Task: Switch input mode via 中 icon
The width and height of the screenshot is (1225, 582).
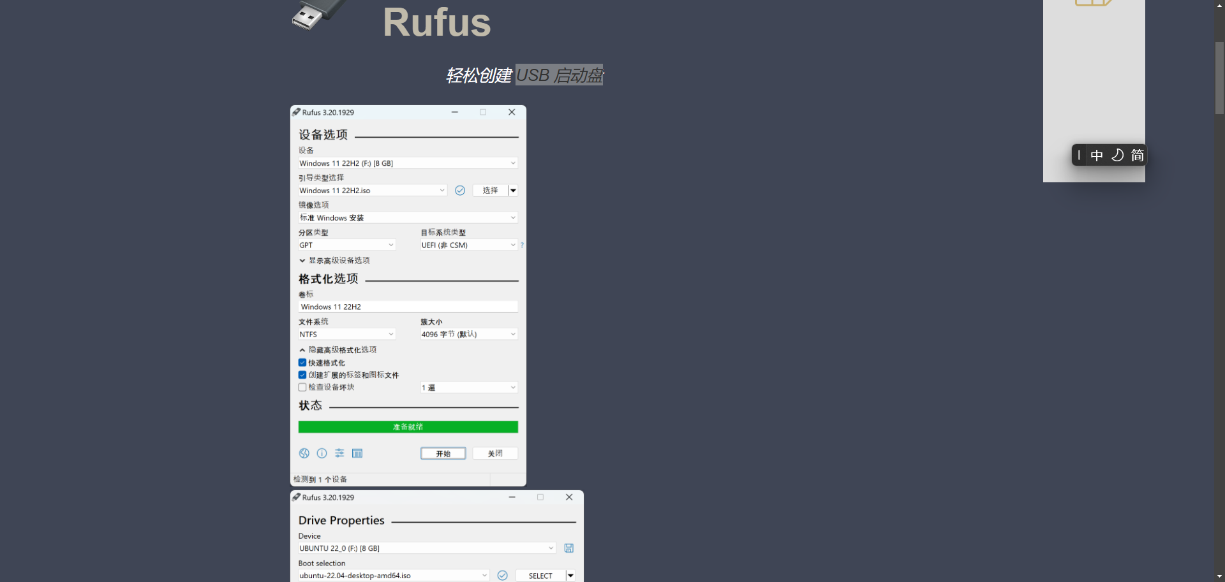Action: [1097, 156]
